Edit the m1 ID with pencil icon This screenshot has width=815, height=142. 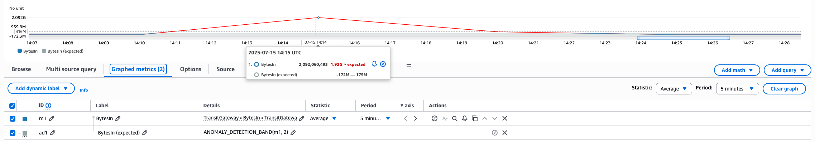tap(52, 118)
